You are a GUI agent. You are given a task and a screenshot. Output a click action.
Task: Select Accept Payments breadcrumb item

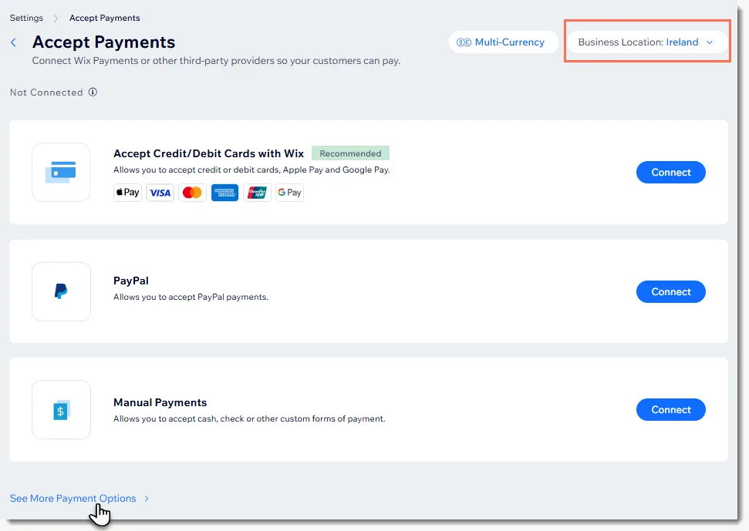(105, 18)
